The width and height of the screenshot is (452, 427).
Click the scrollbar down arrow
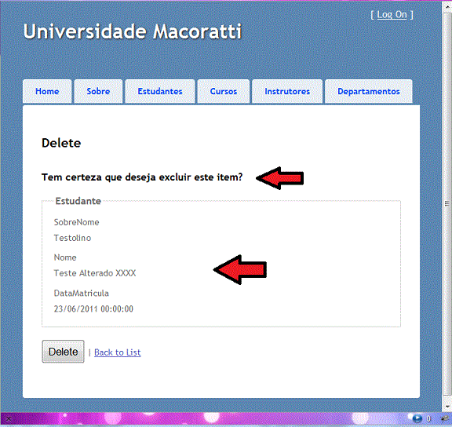(447, 407)
